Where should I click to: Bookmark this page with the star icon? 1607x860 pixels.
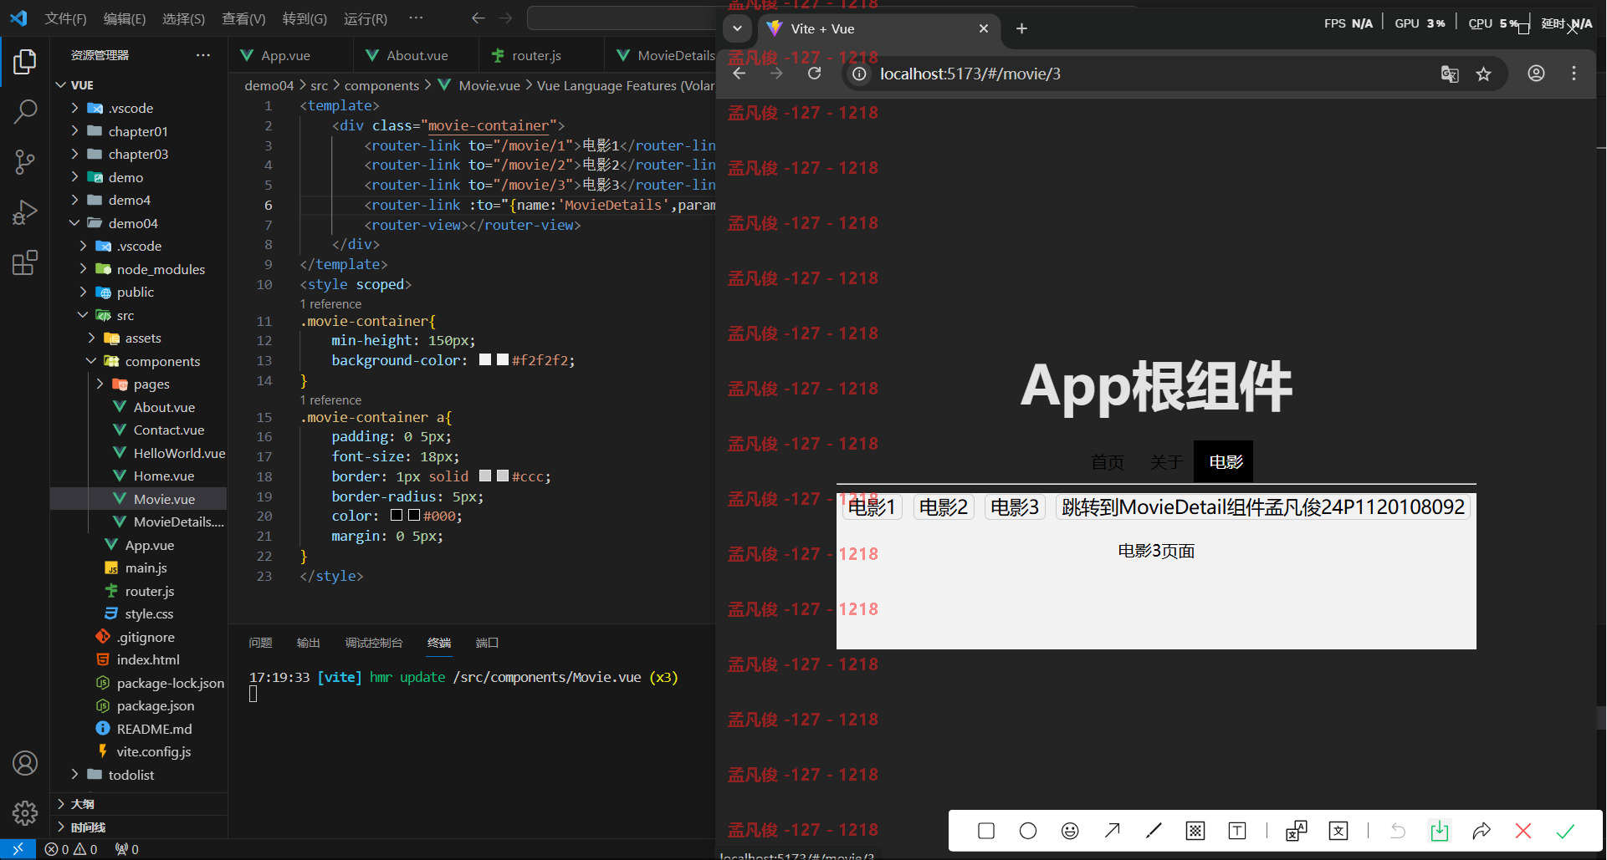click(x=1483, y=74)
